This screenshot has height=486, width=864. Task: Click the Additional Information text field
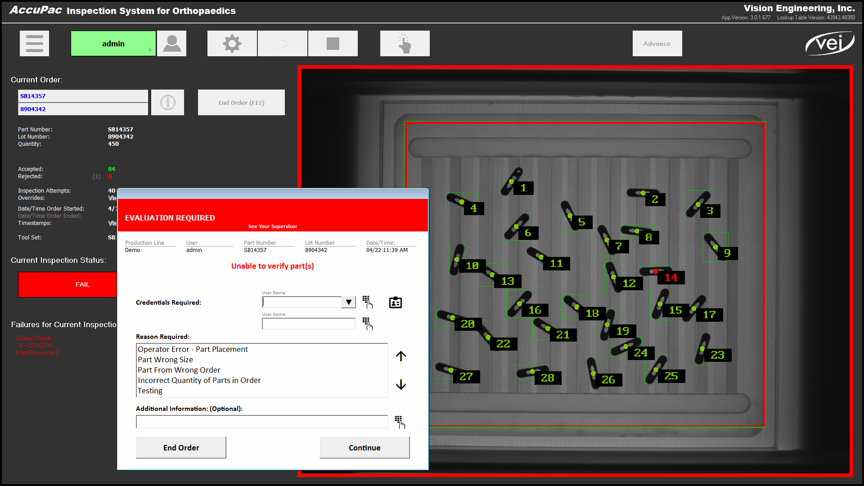click(261, 422)
